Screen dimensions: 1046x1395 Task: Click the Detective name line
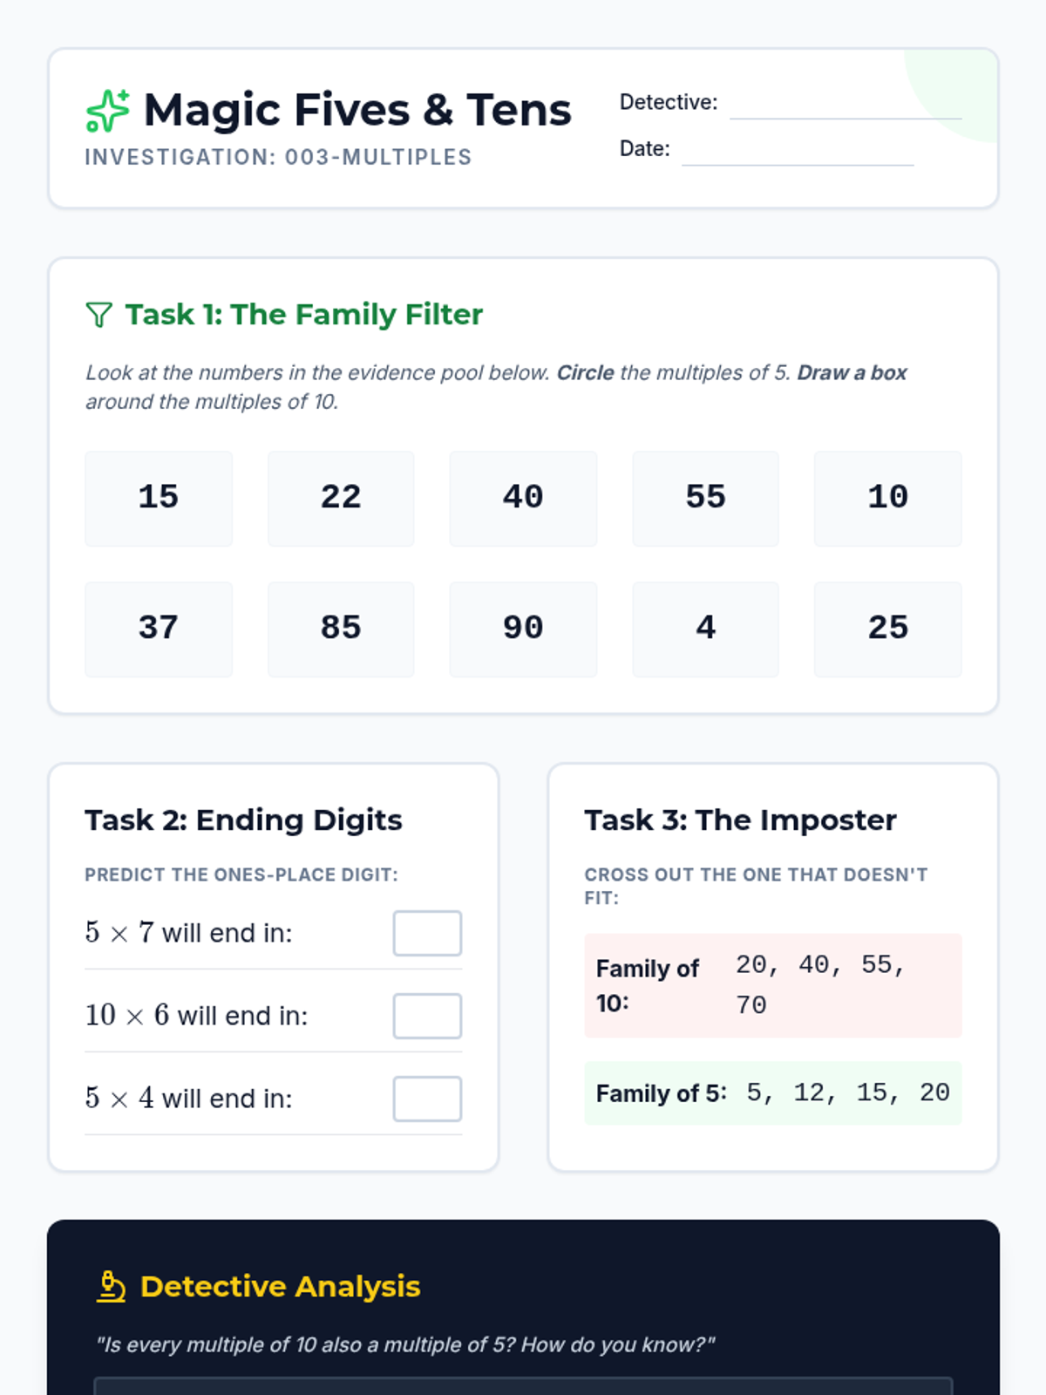pyautogui.click(x=845, y=106)
